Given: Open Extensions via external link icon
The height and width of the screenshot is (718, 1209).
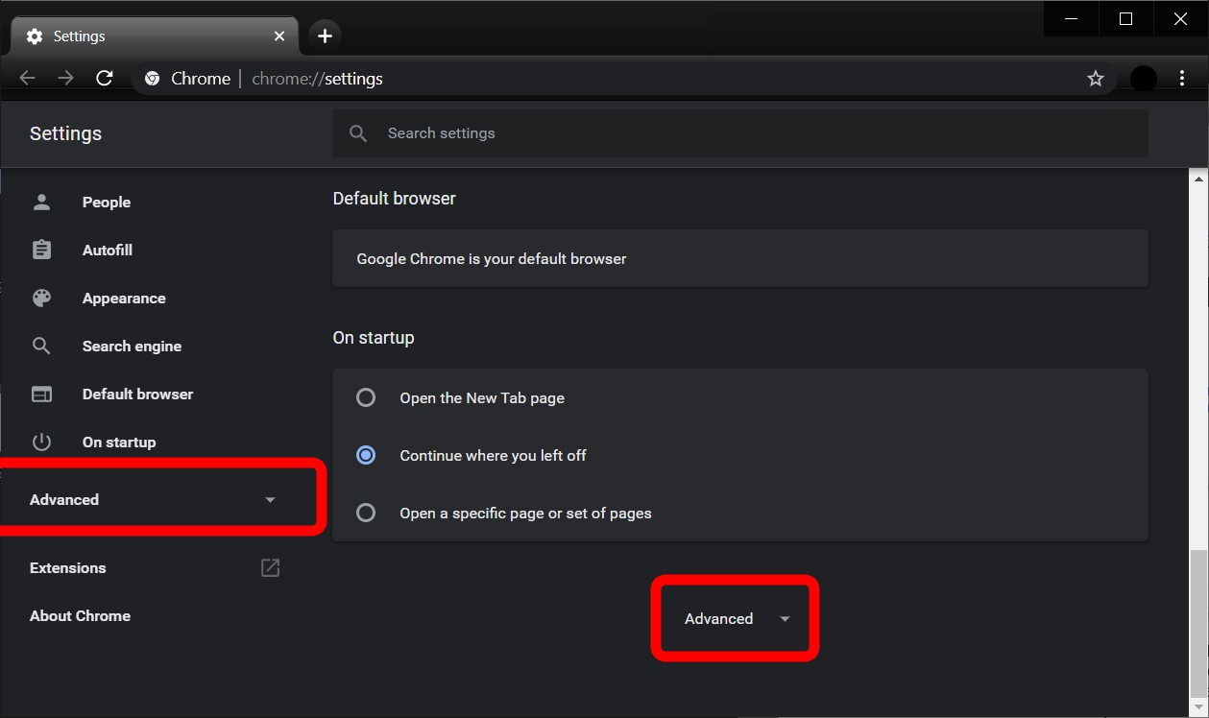Looking at the screenshot, I should (270, 567).
